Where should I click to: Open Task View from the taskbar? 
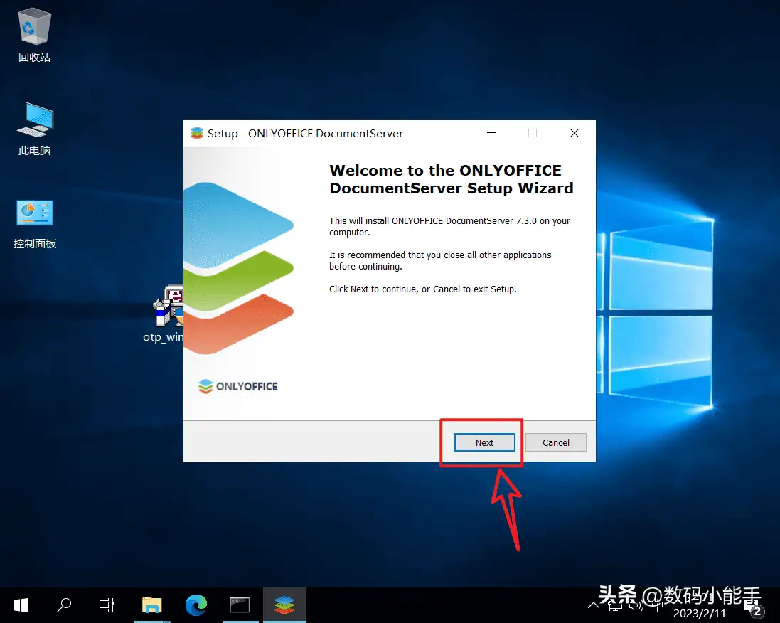tap(107, 605)
